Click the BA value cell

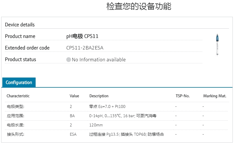72,116
